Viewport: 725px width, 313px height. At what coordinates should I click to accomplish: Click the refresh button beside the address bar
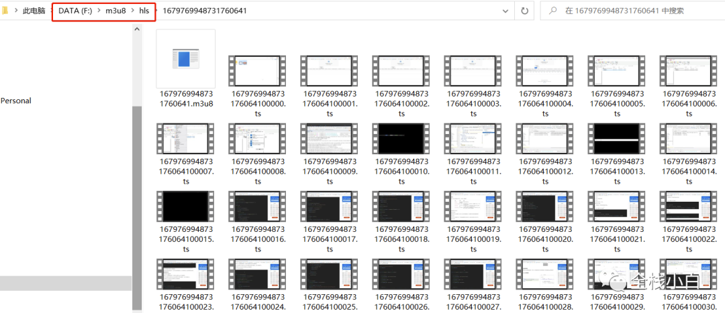525,11
